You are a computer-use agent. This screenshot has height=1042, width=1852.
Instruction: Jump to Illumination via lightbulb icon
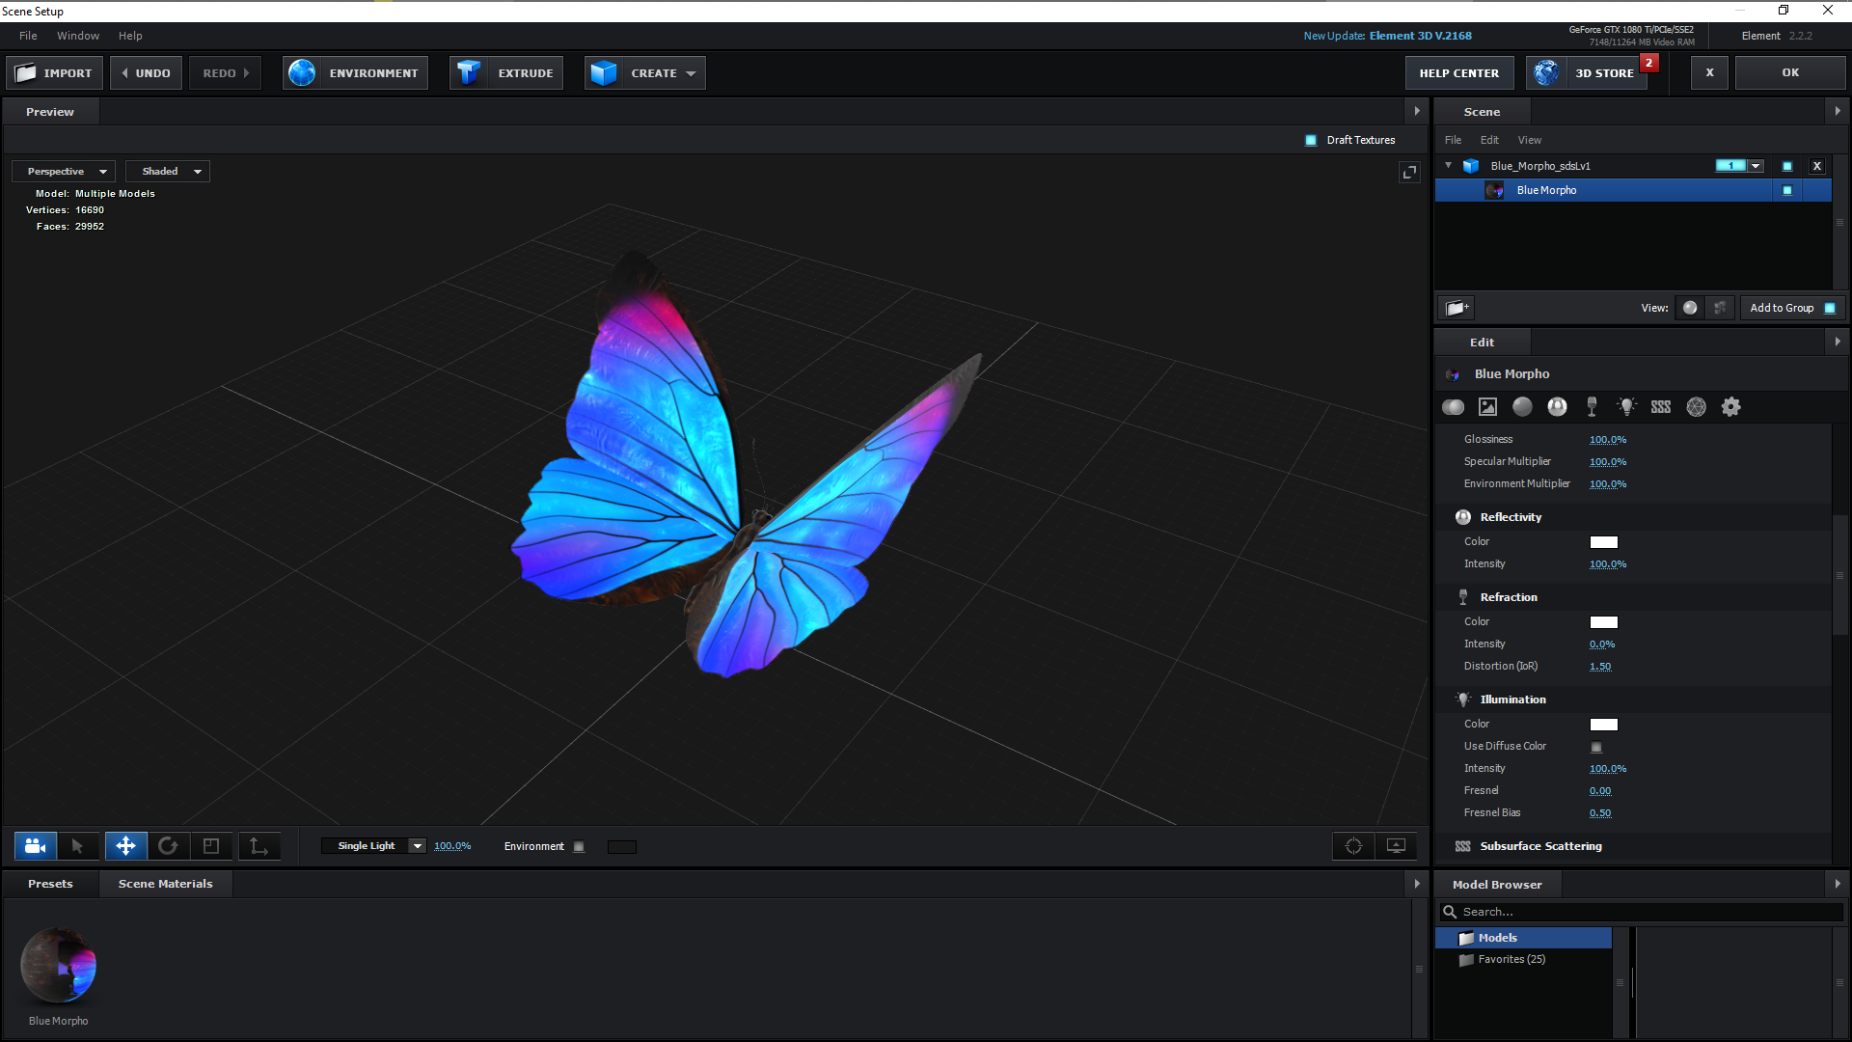[x=1626, y=407]
